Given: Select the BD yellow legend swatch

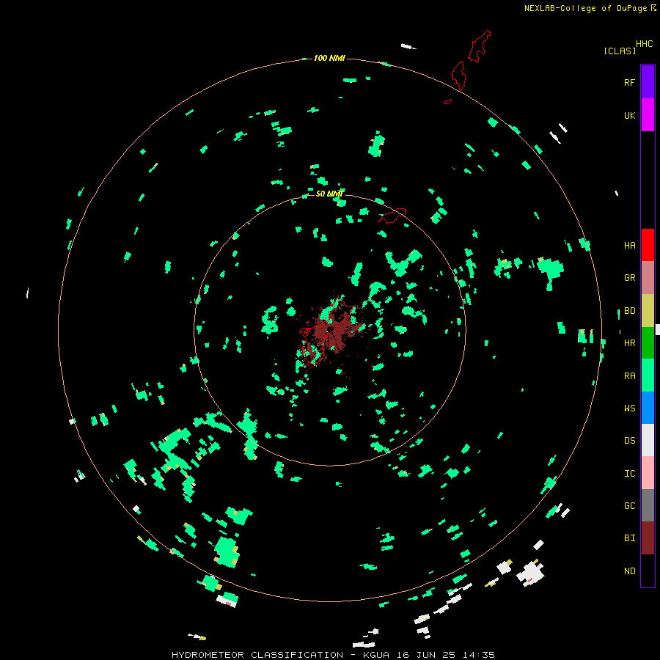Looking at the screenshot, I should (x=648, y=310).
